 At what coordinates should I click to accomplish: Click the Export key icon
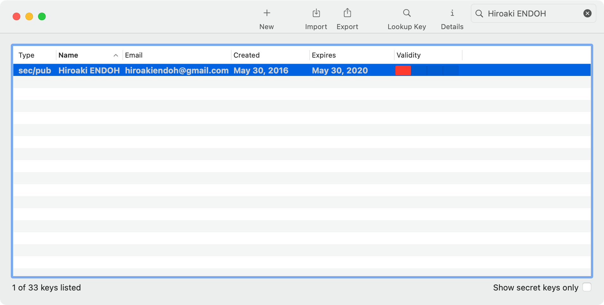347,13
